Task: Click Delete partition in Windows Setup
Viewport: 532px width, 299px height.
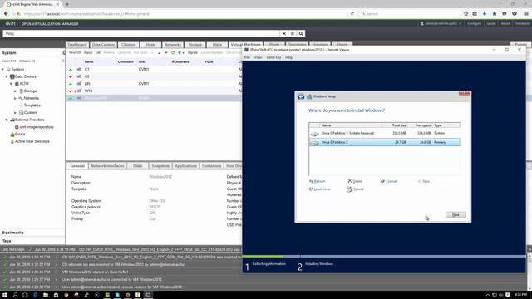Action: point(355,181)
